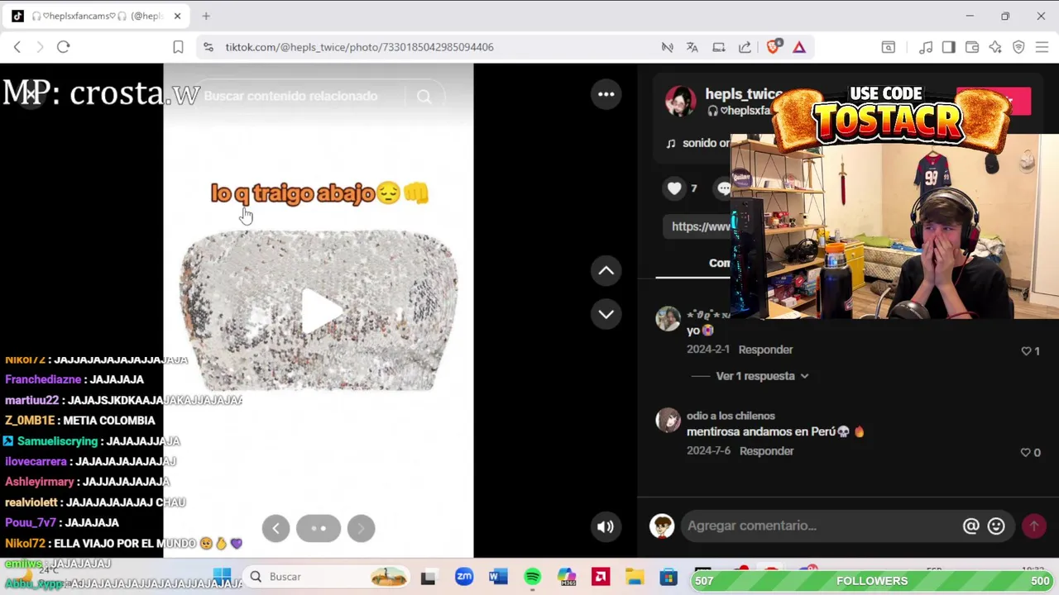Show next photo slide arrow
This screenshot has width=1059, height=595.
(x=361, y=528)
